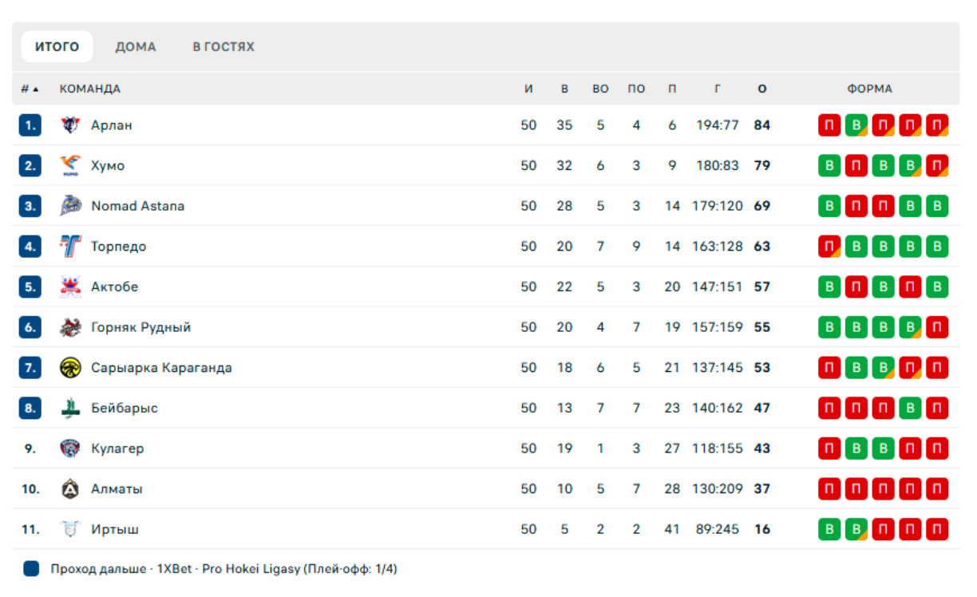Sort standings by Г goals column
977x597 pixels.
717,89
